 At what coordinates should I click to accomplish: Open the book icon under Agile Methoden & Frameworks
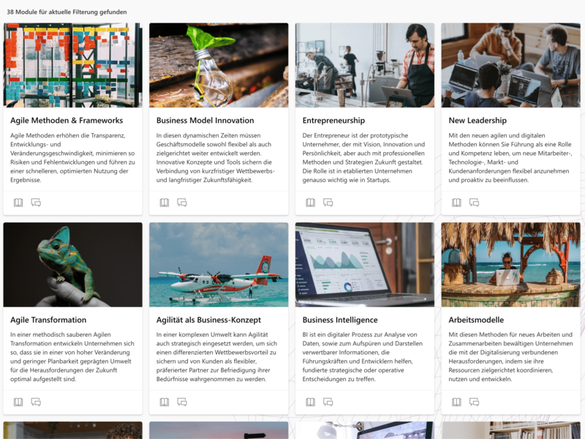pyautogui.click(x=18, y=203)
